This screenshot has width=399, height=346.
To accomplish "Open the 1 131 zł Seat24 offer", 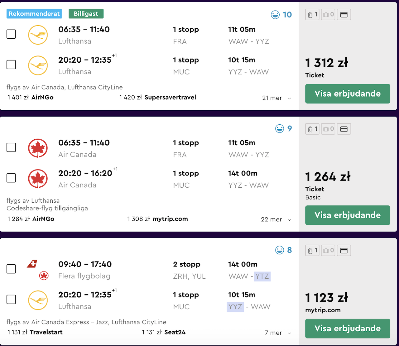I will (x=164, y=332).
